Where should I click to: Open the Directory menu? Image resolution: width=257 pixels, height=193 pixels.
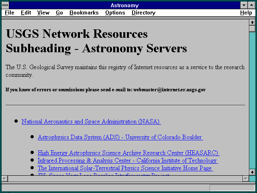(144, 12)
